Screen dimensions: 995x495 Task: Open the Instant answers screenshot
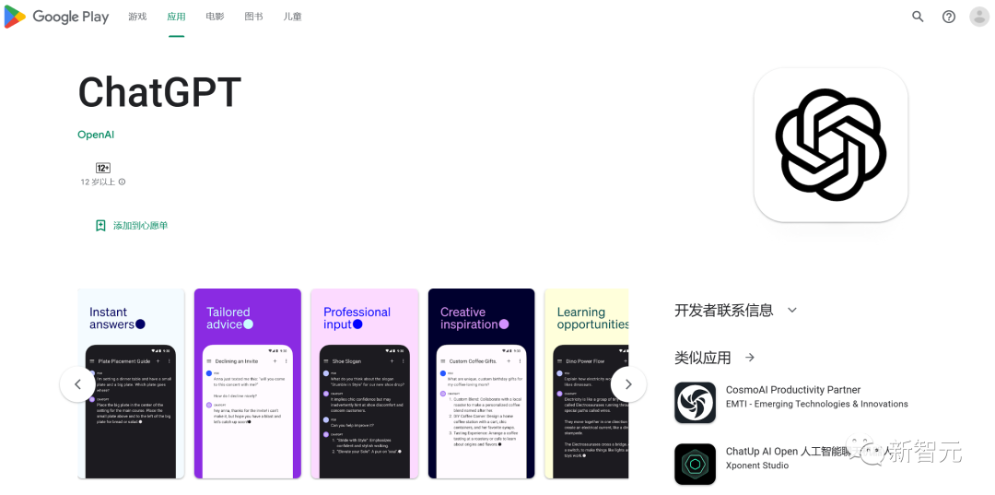132,383
